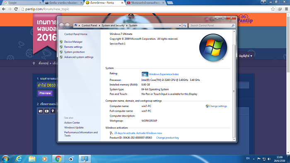Click the shield icon beside Change settings
This screenshot has width=290, height=163.
pyautogui.click(x=207, y=106)
